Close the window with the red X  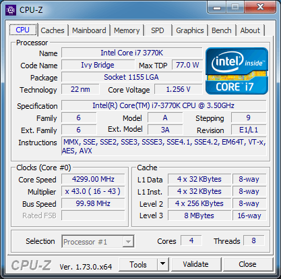[x=260, y=7]
